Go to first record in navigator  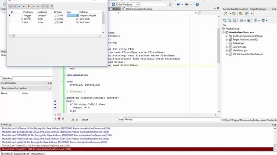[10, 6]
